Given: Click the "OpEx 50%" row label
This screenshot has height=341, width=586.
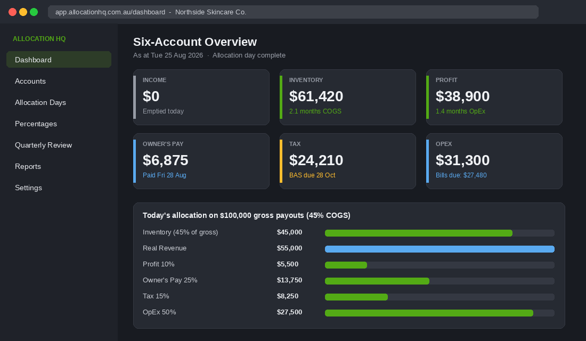Looking at the screenshot, I should pos(159,312).
